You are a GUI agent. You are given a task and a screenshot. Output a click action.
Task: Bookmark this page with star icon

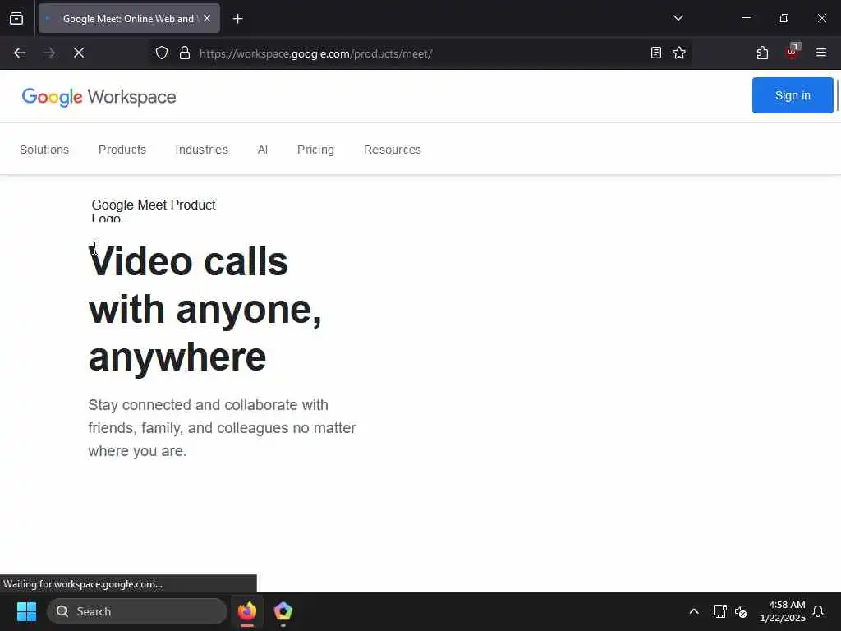[x=679, y=53]
